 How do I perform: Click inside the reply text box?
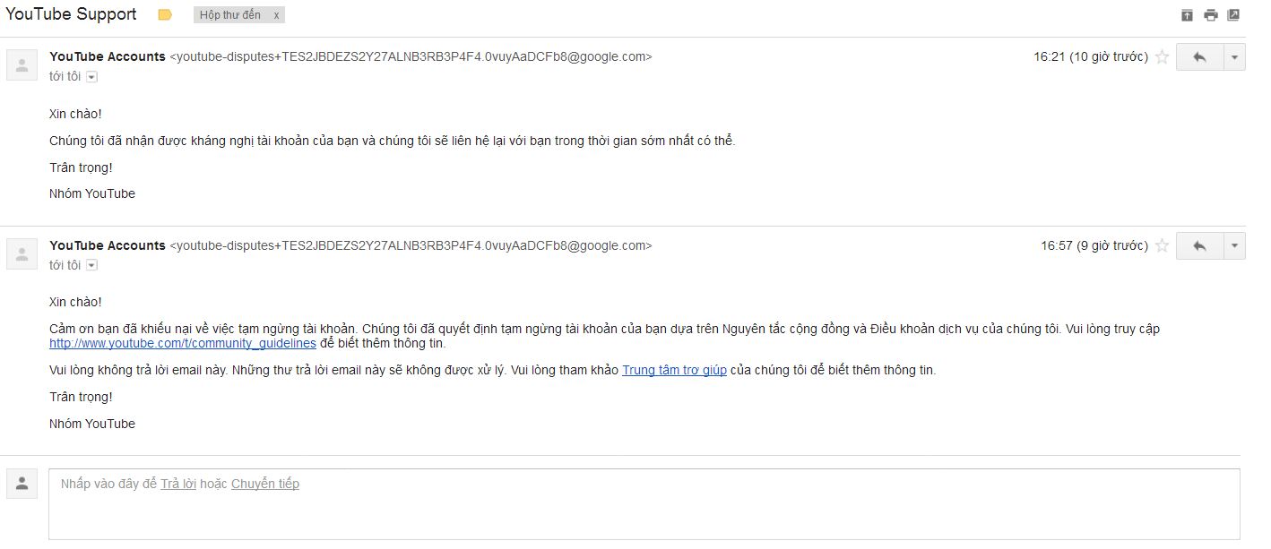pos(644,504)
